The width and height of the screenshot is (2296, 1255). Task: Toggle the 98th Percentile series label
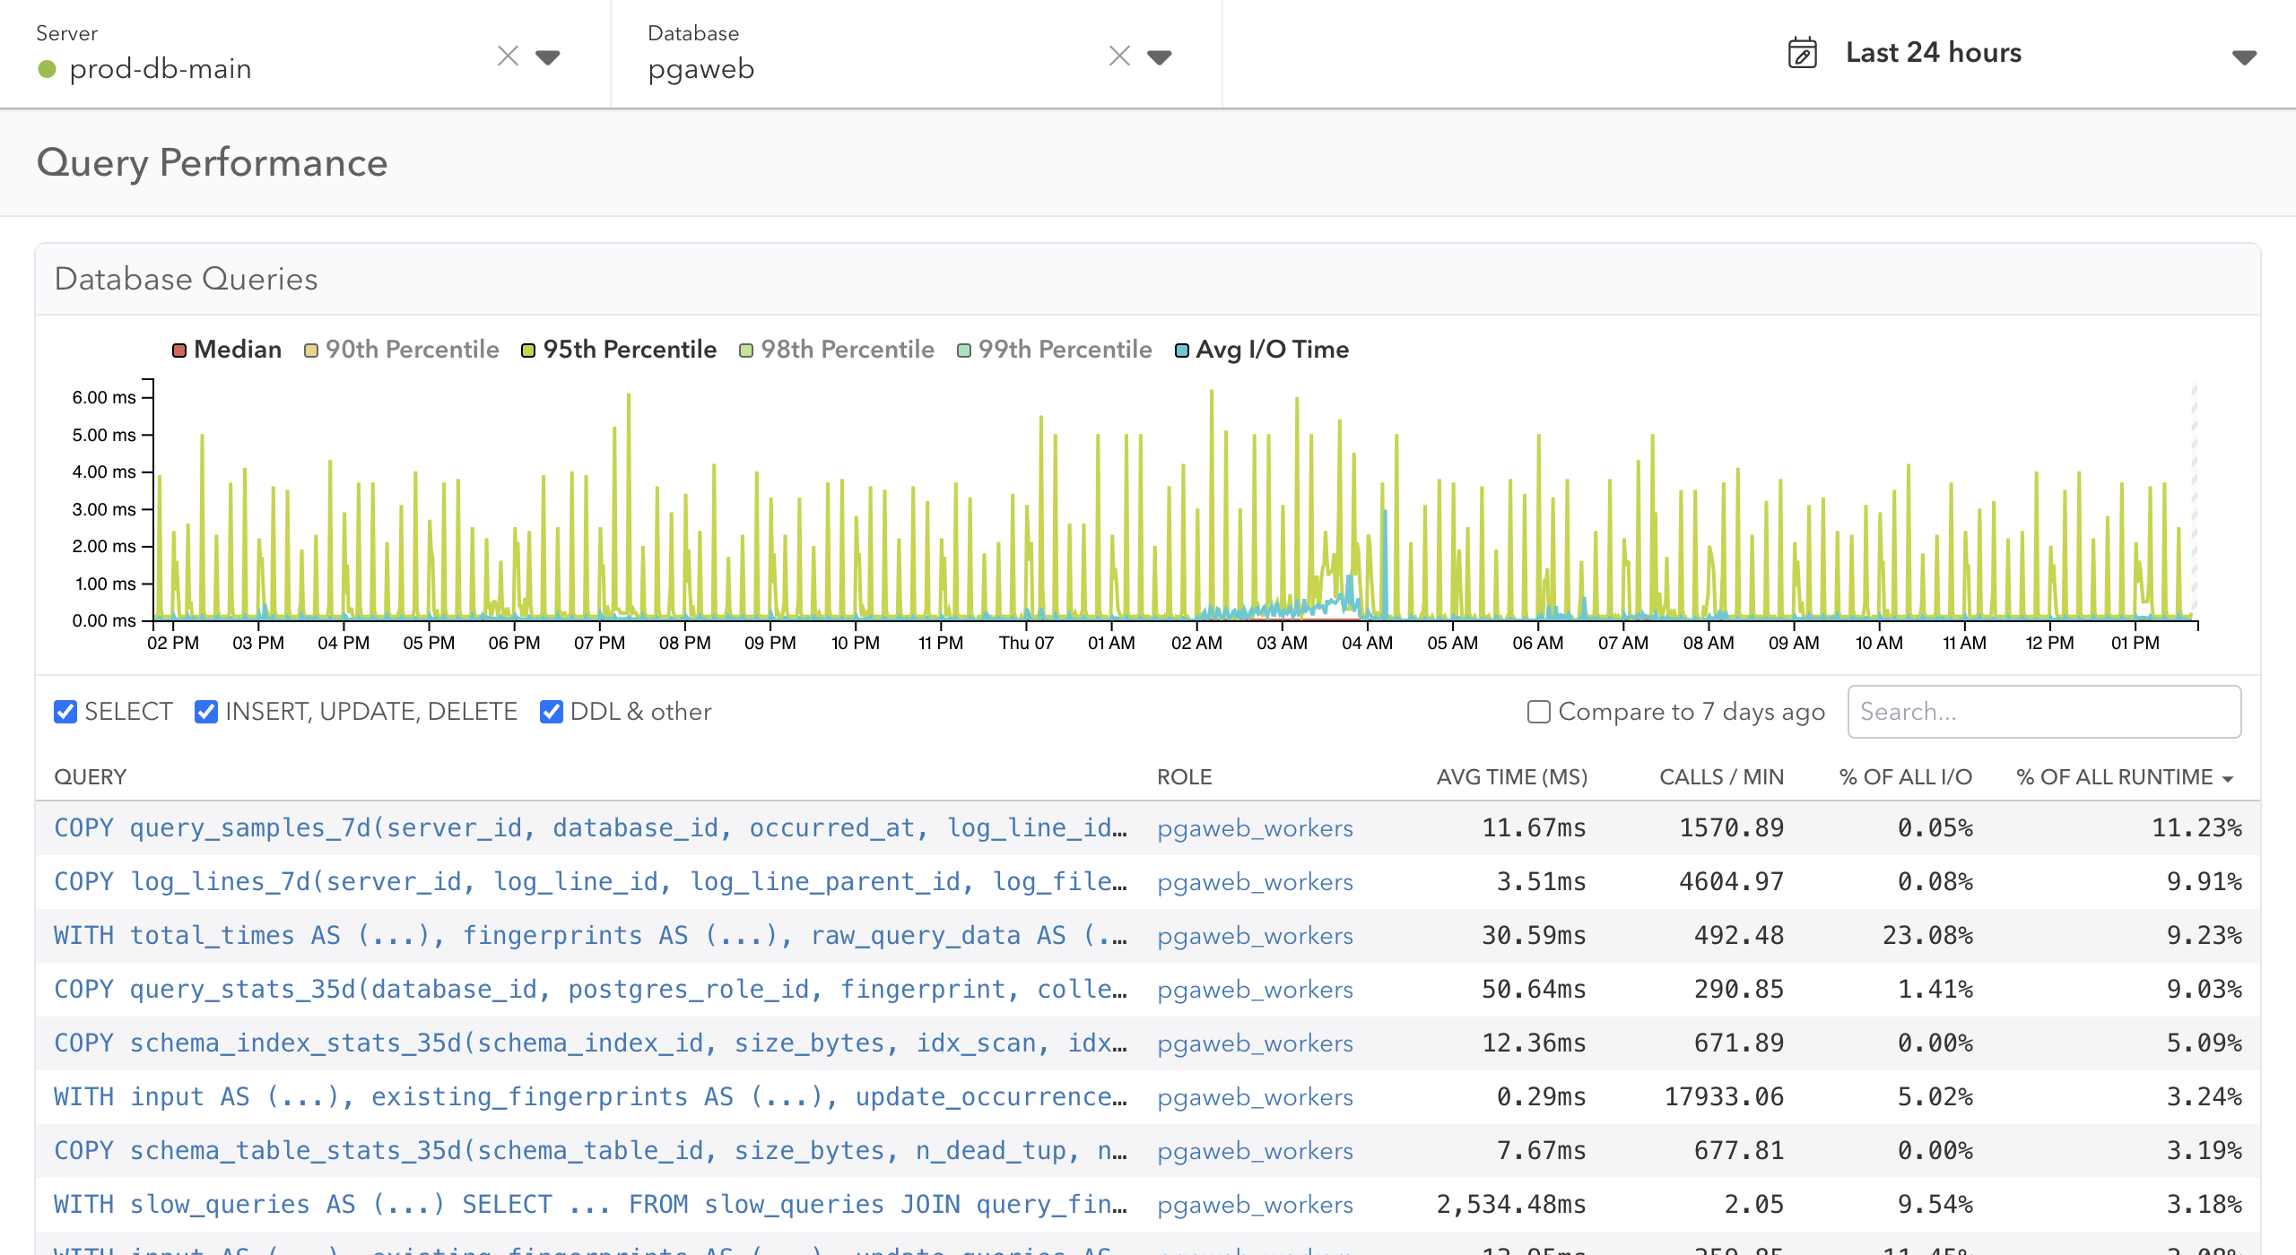(848, 350)
